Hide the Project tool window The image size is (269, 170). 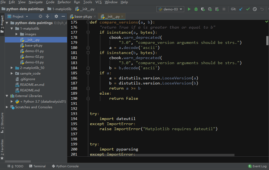coord(63,16)
